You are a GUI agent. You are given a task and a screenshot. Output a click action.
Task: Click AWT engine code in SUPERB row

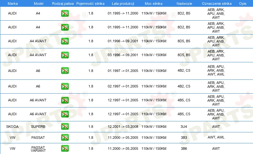point(216,127)
